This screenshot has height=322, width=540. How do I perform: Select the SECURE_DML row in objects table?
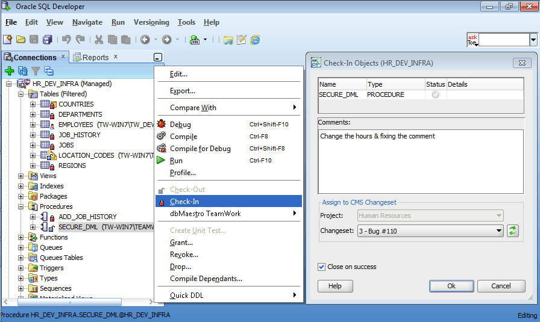click(x=421, y=94)
